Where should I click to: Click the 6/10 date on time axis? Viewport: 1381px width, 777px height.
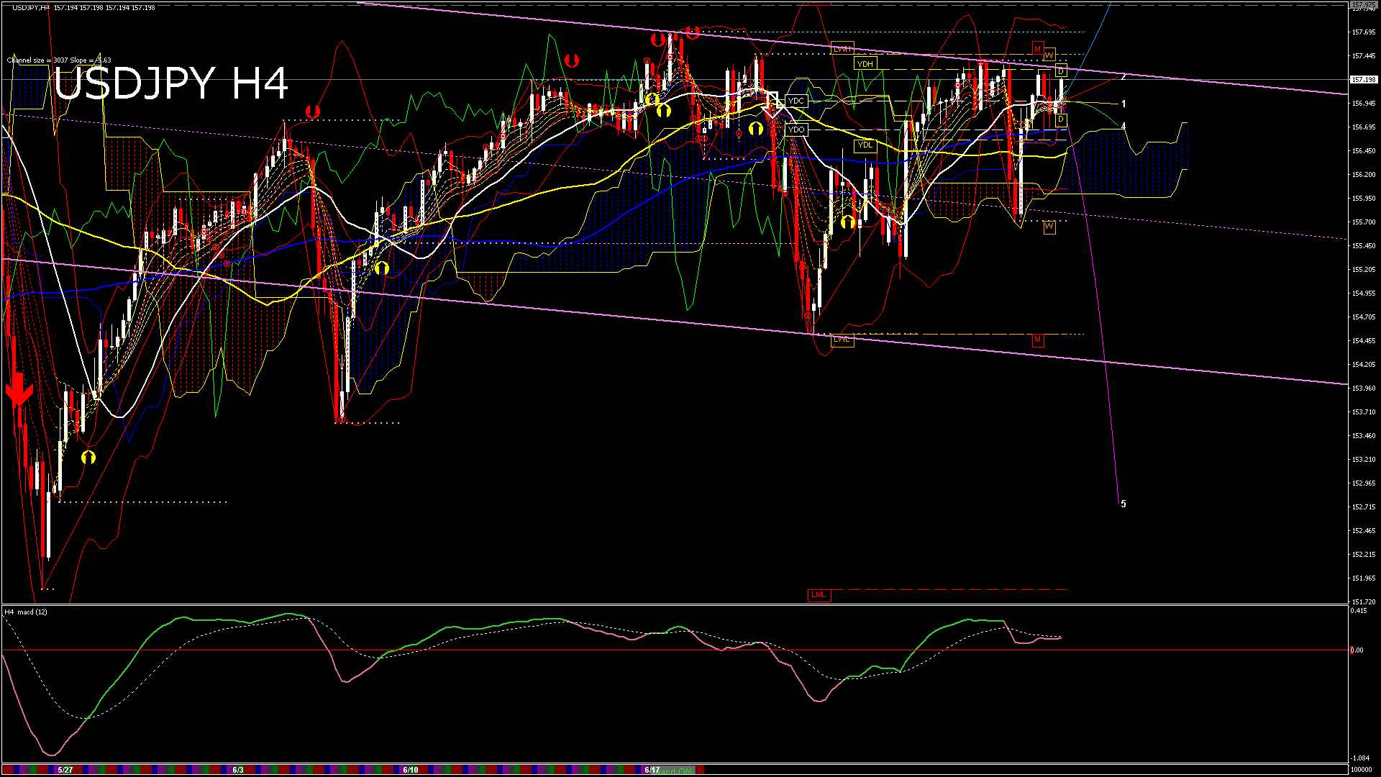[411, 770]
